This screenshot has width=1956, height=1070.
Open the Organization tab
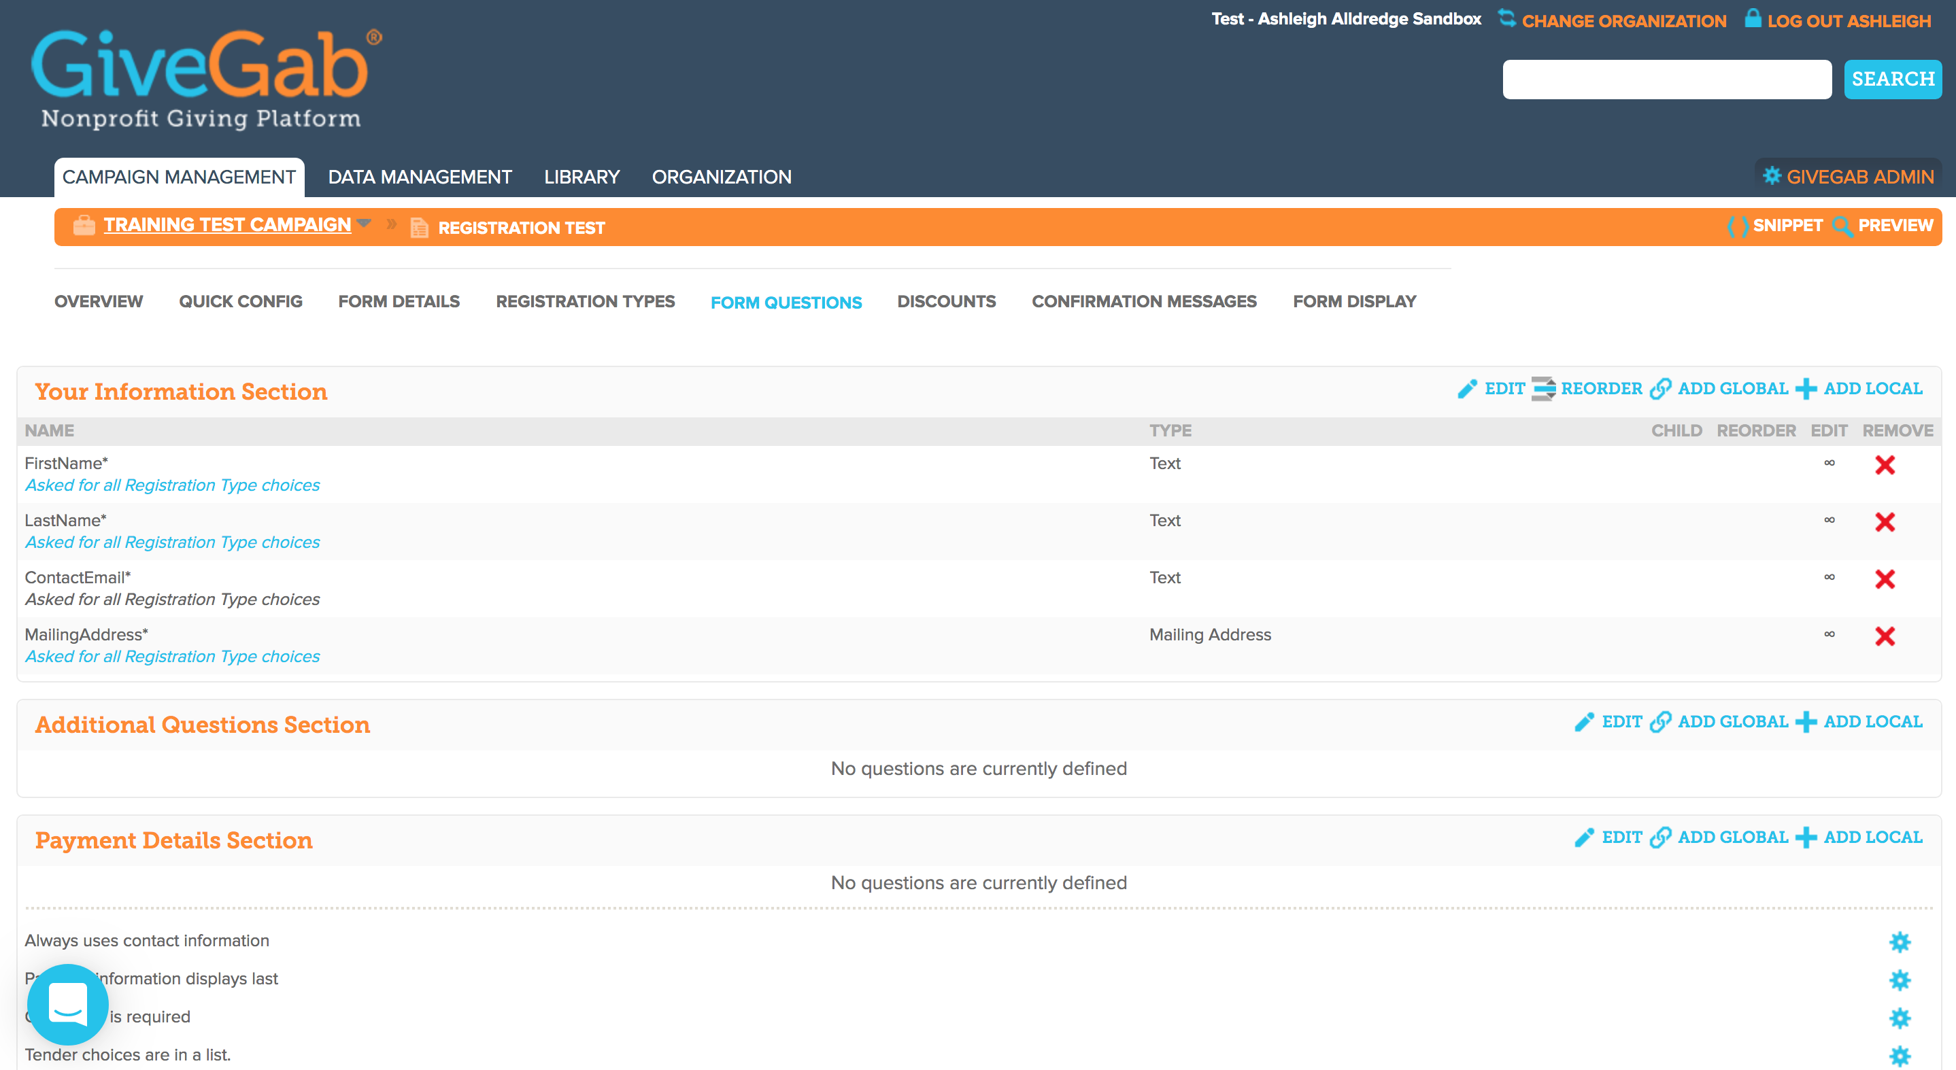coord(722,177)
